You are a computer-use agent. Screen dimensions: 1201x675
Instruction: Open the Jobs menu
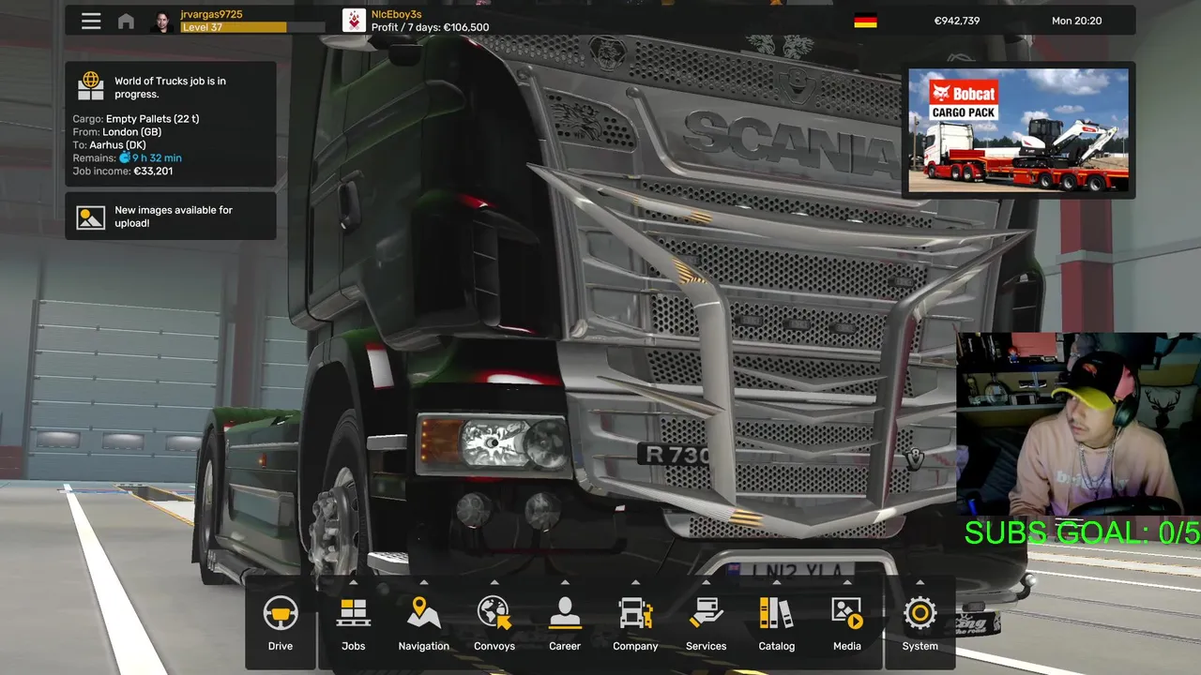[353, 623]
